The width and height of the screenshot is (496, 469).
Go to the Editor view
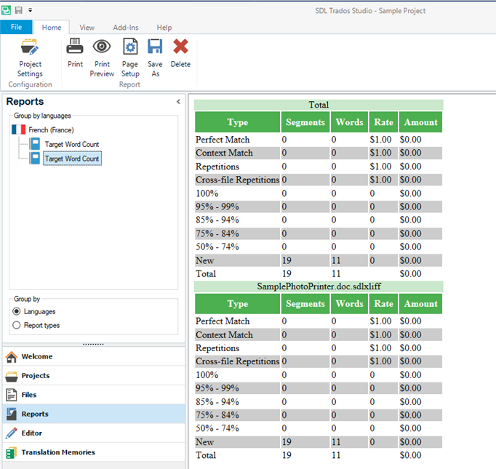(x=94, y=433)
